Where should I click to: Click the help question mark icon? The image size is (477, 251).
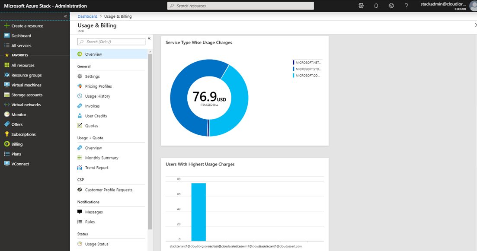[406, 6]
